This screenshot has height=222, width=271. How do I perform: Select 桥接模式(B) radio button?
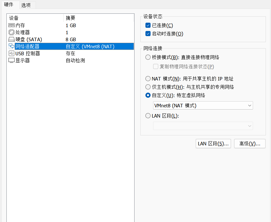[148, 57]
